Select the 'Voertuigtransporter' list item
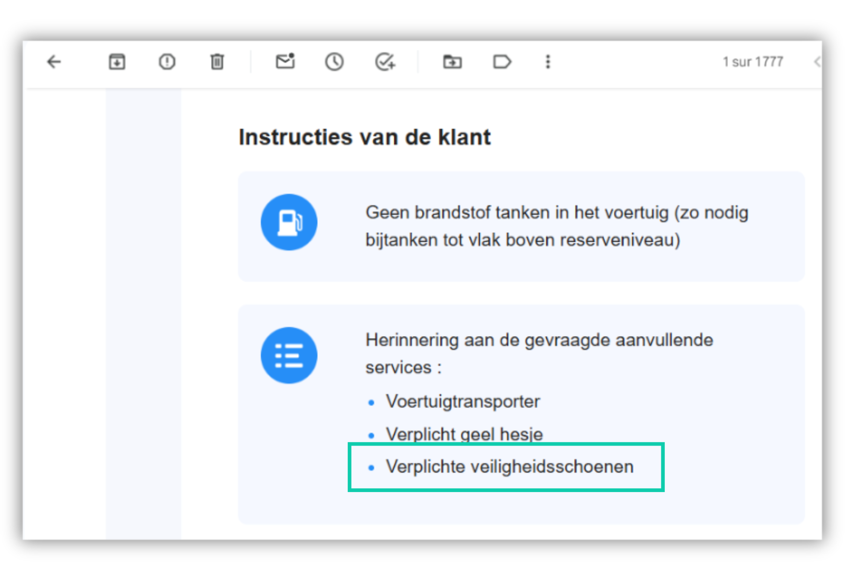This screenshot has height=577, width=852. tap(463, 401)
